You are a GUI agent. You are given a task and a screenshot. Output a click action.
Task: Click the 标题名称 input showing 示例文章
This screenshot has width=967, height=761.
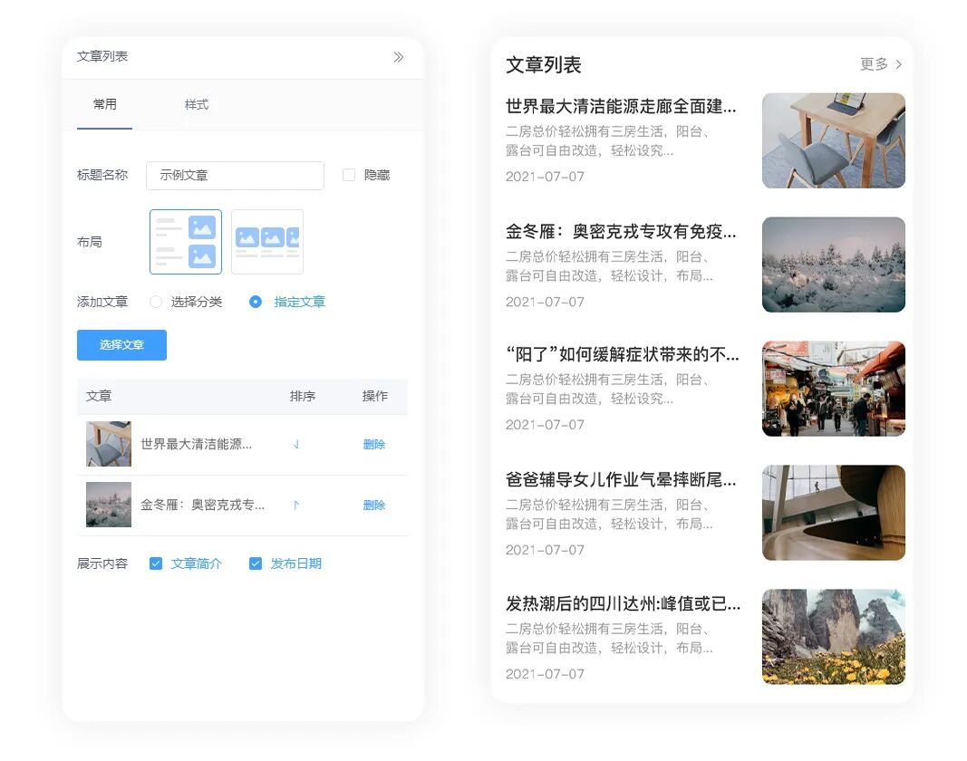tap(235, 175)
